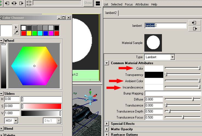
Task: Select the red swatch under the white swatch
Action: pyautogui.click(x=24, y=33)
